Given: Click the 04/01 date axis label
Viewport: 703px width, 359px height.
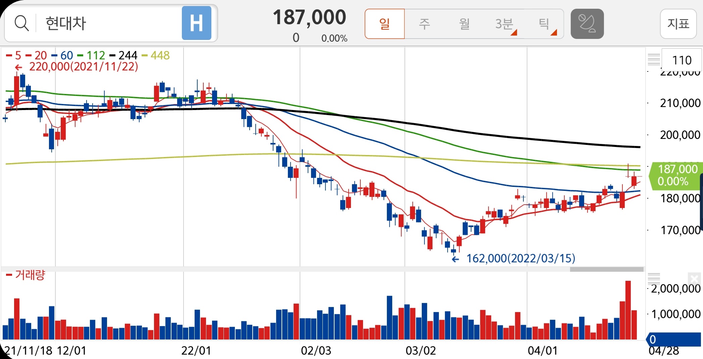Looking at the screenshot, I should (x=543, y=351).
